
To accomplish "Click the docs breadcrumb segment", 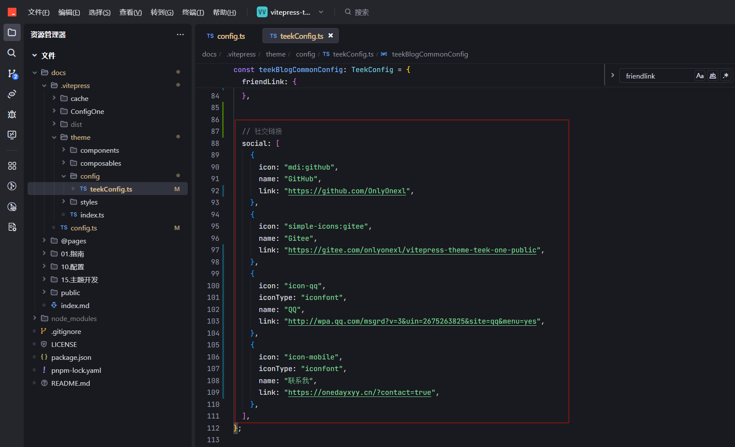I will point(209,54).
